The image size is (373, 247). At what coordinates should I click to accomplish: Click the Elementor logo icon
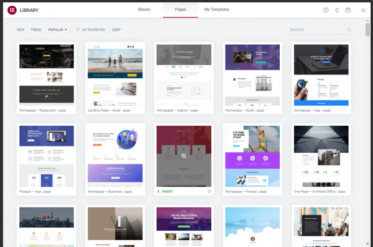pos(12,10)
